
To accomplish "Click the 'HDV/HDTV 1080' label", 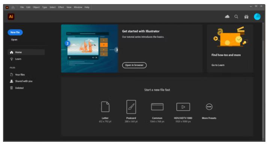I will pos(183,118).
